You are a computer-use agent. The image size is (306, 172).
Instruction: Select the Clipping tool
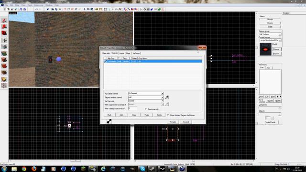4,79
